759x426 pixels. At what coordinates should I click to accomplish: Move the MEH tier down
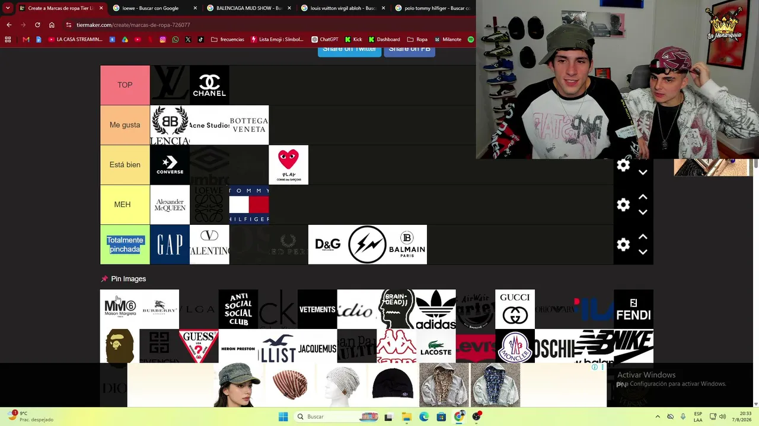643,212
